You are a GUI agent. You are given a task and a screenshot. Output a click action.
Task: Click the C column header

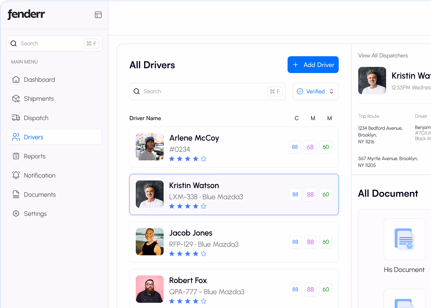(297, 118)
